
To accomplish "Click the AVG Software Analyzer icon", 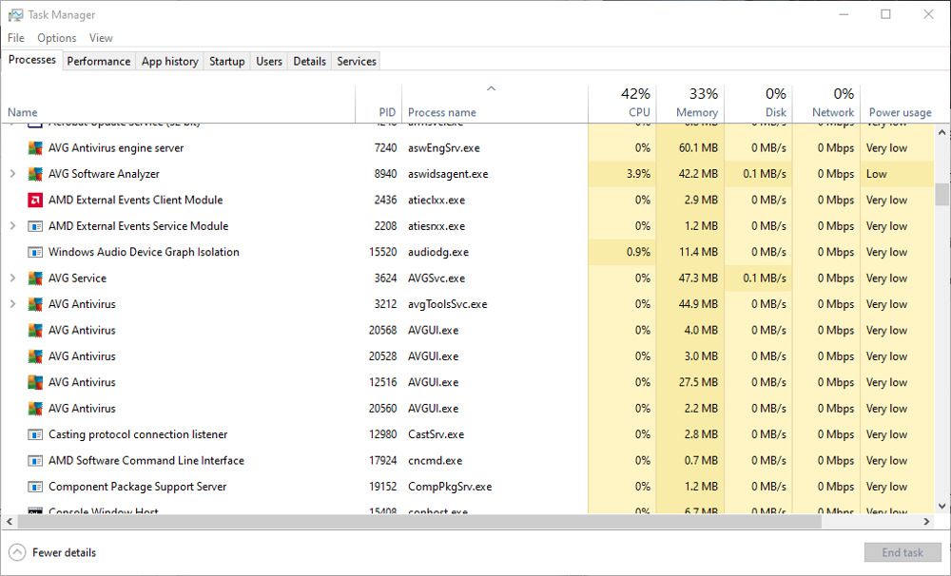I will pyautogui.click(x=35, y=174).
